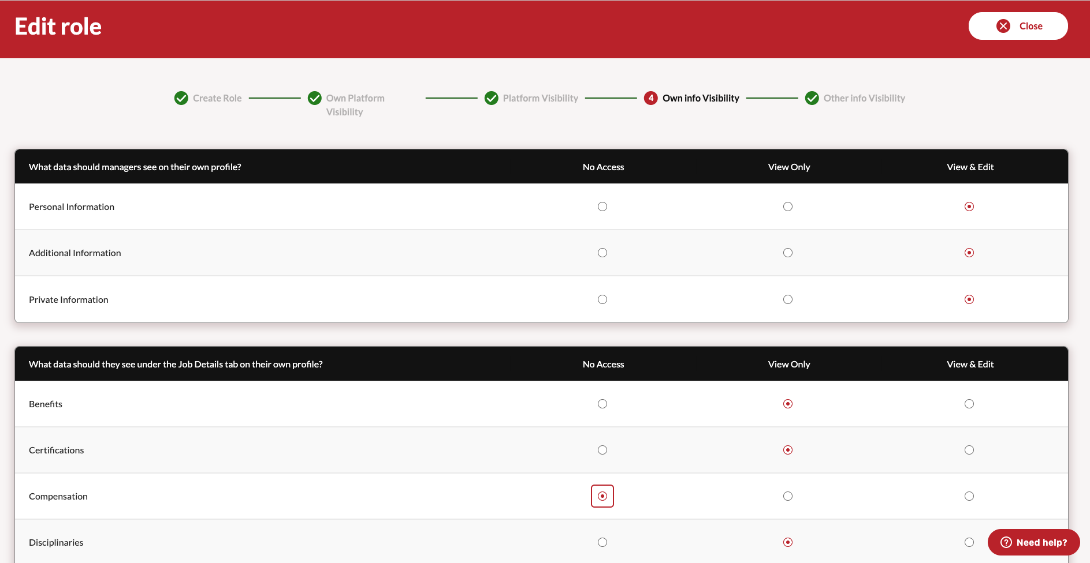Click the Platform Visibility checkmark icon

[x=491, y=98]
